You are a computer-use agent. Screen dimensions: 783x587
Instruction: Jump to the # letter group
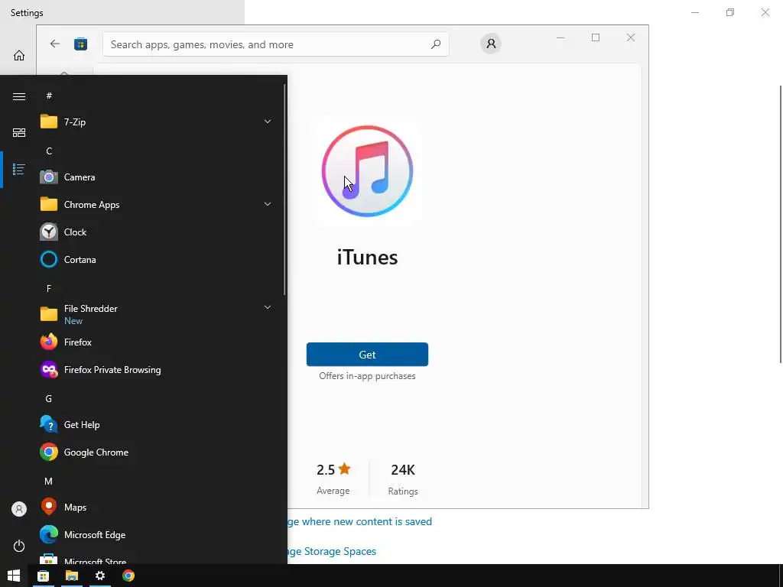pyautogui.click(x=49, y=96)
